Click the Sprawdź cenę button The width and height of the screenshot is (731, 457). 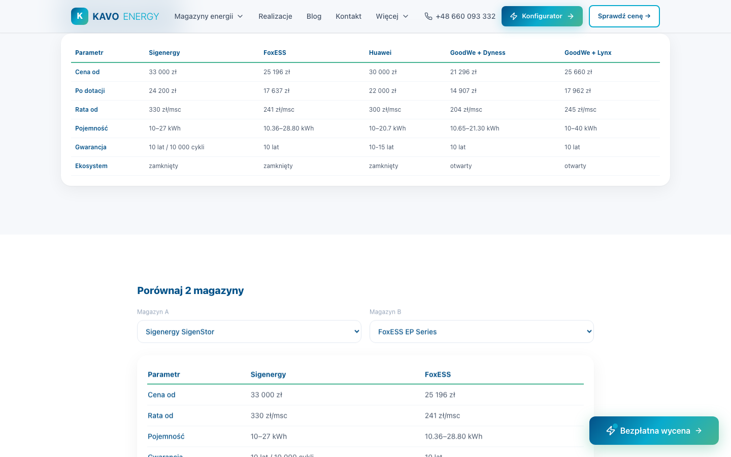[x=624, y=16]
